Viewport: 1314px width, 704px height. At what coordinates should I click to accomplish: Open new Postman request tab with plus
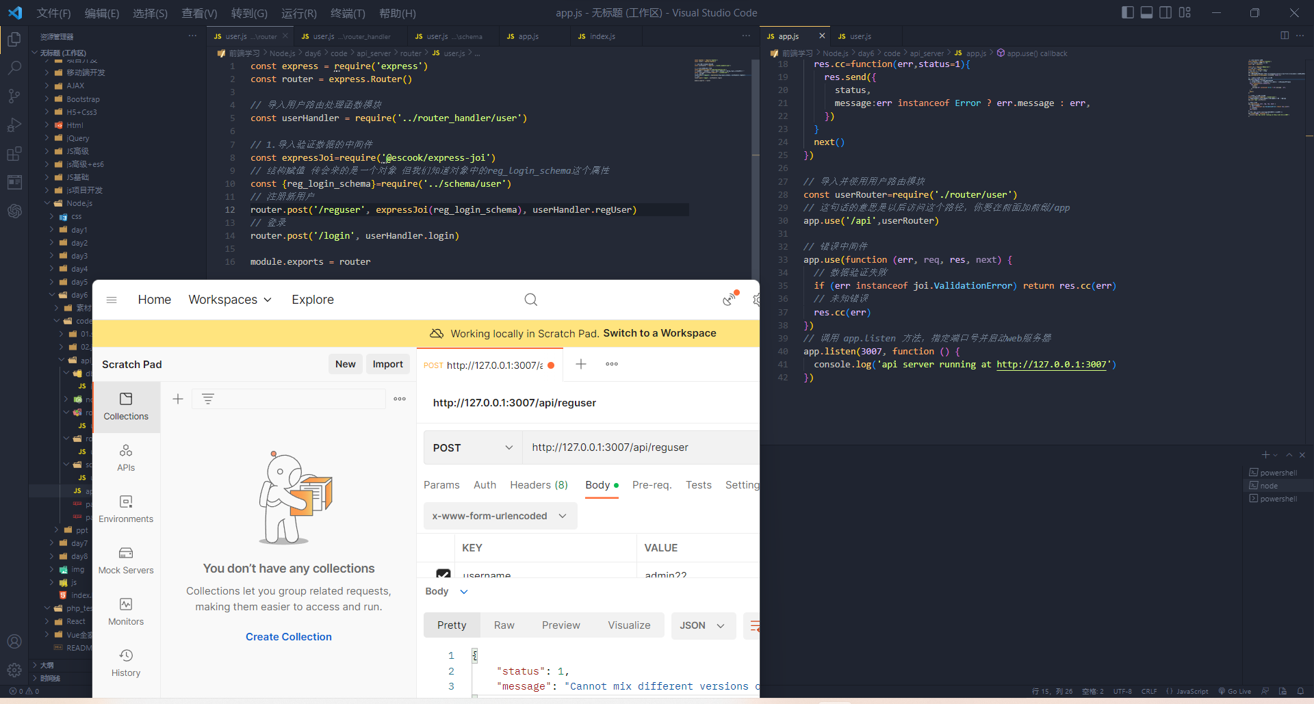(x=581, y=364)
